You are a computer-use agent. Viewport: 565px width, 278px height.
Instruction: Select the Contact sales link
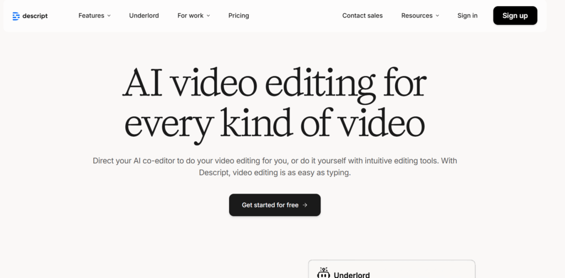click(362, 15)
